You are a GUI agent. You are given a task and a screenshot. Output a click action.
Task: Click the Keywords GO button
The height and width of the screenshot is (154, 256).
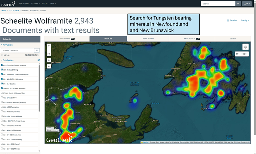tap(37, 50)
